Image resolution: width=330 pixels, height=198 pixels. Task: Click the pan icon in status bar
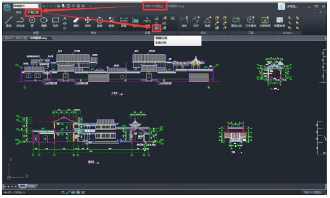pyautogui.click(x=73, y=192)
